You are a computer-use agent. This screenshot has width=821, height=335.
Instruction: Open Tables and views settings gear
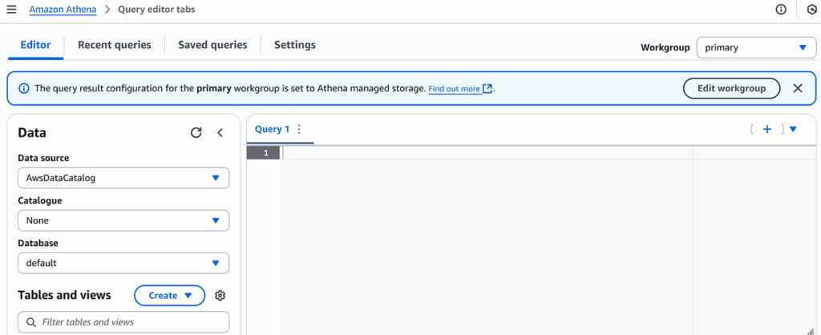click(x=220, y=296)
